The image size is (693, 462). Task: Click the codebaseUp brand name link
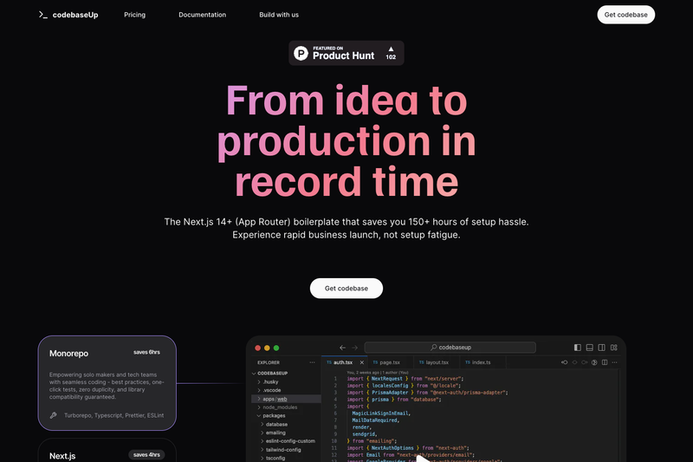pos(75,15)
